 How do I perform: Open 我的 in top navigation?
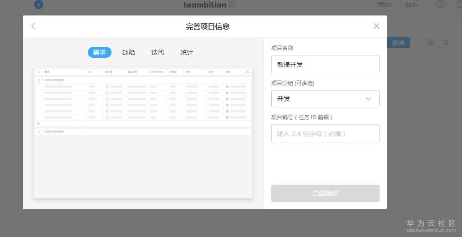pyautogui.click(x=385, y=5)
